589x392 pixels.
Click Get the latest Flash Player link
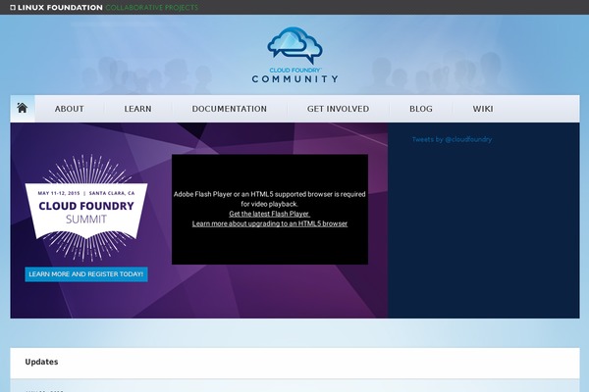269,214
